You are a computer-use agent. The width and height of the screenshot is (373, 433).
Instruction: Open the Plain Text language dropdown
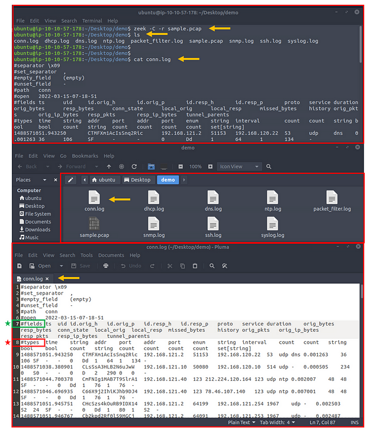pos(242,422)
